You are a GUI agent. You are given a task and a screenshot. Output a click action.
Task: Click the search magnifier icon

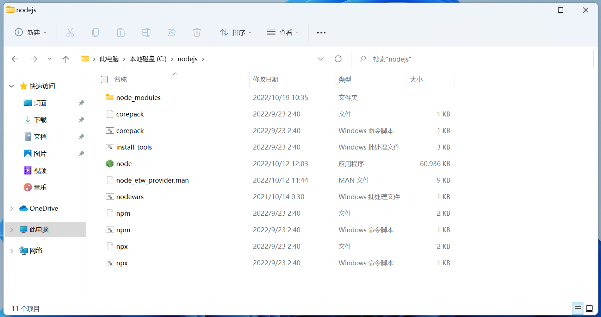point(363,59)
